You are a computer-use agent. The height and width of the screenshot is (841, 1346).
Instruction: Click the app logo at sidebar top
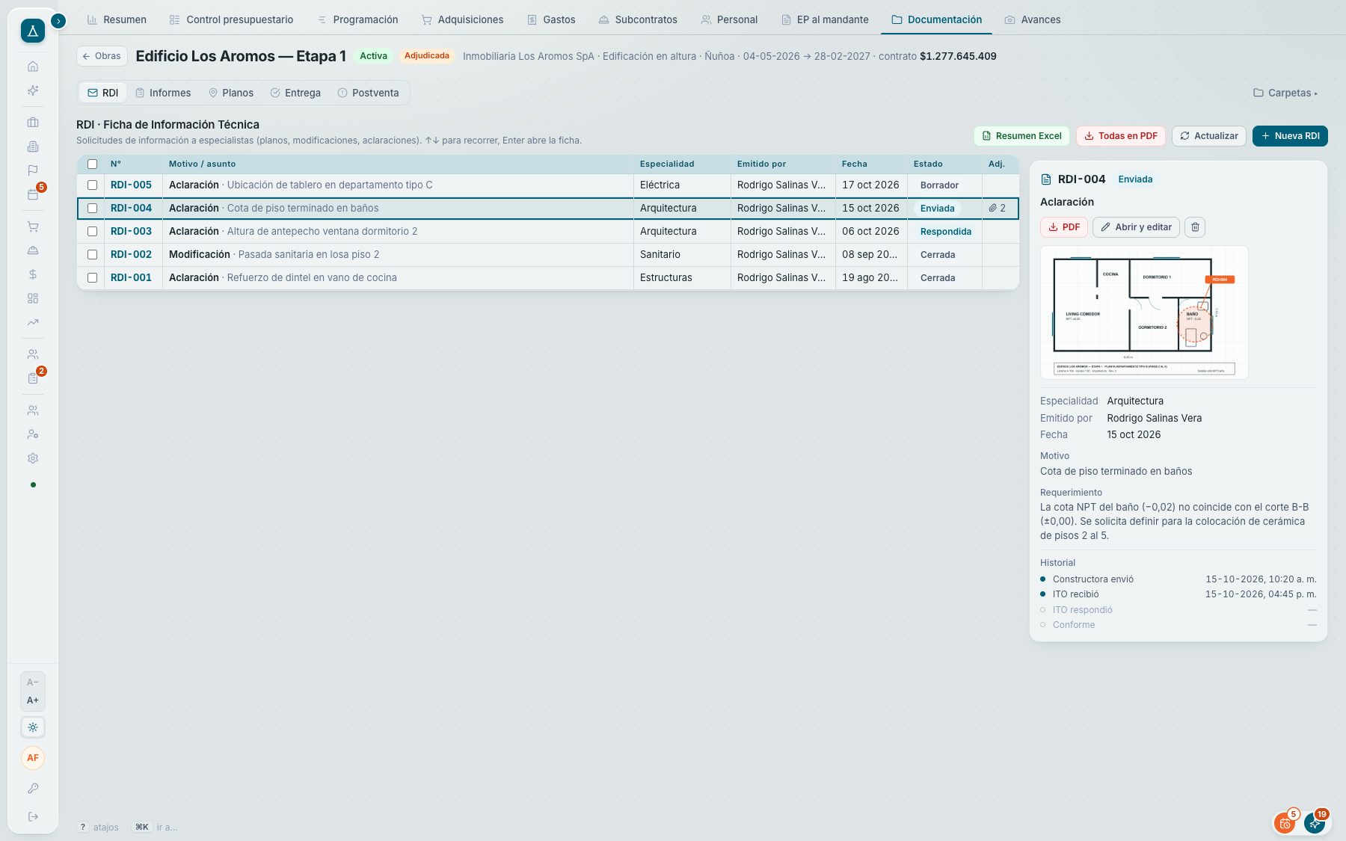pyautogui.click(x=33, y=31)
